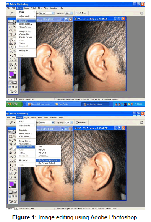Image resolution: width=151 pixels, height=222 pixels.
Task: Pick Eyedropper tool in upper screenshot toolbox
Action: [x=15, y=64]
